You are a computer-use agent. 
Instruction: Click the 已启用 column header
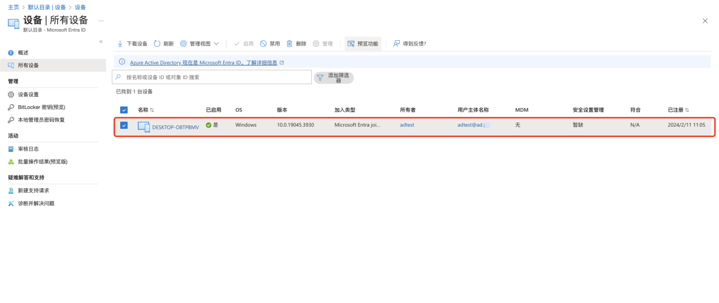pyautogui.click(x=214, y=110)
